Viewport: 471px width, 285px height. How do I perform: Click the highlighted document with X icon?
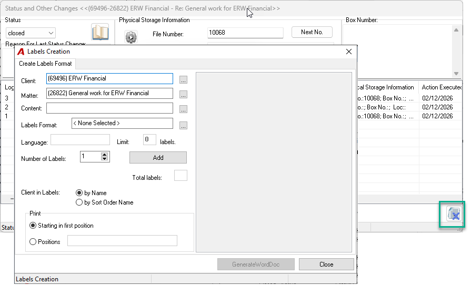coord(454,214)
